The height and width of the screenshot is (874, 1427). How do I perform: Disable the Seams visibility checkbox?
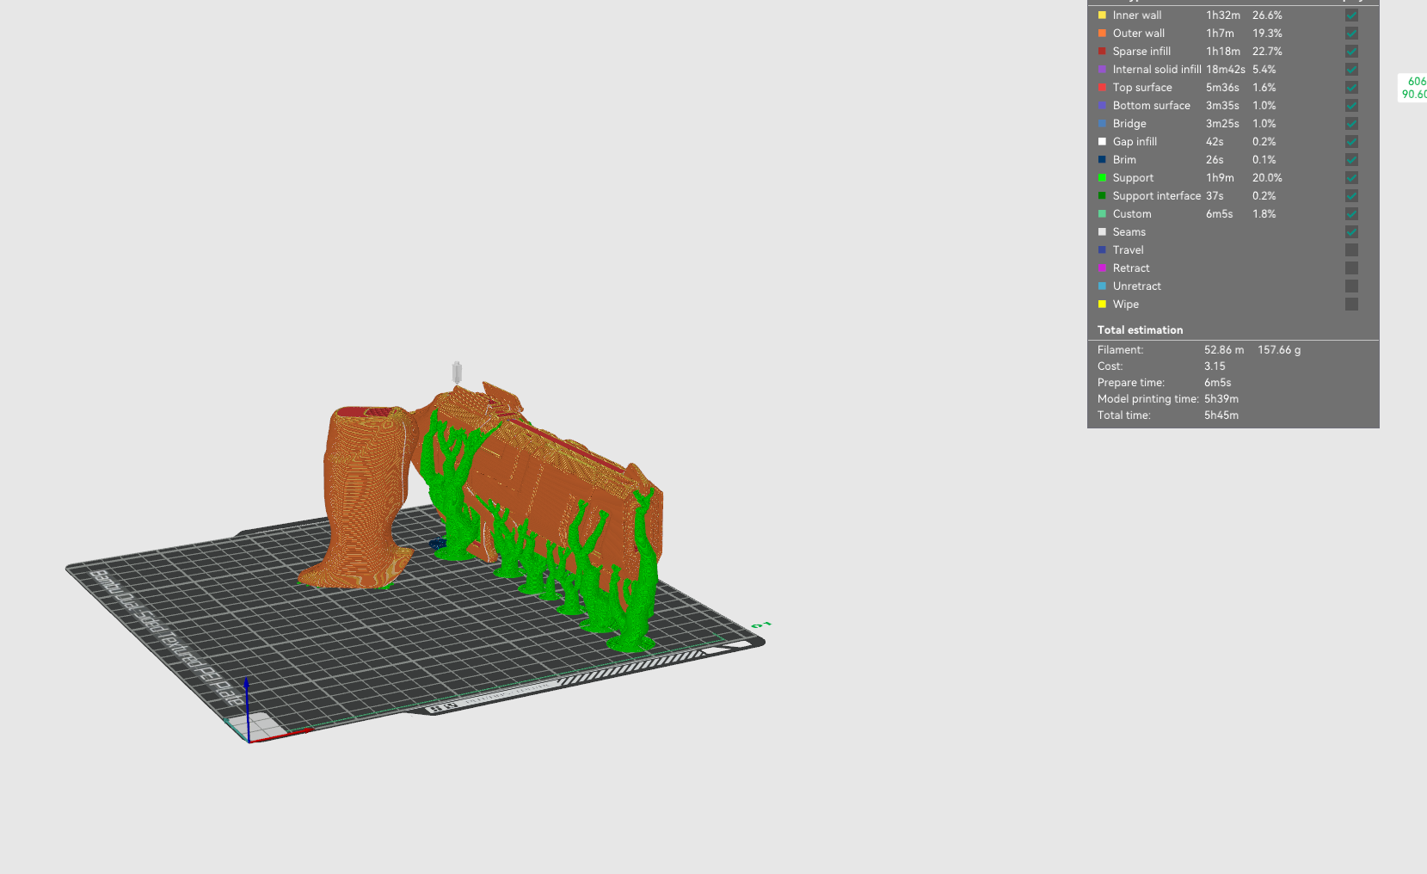(x=1351, y=232)
